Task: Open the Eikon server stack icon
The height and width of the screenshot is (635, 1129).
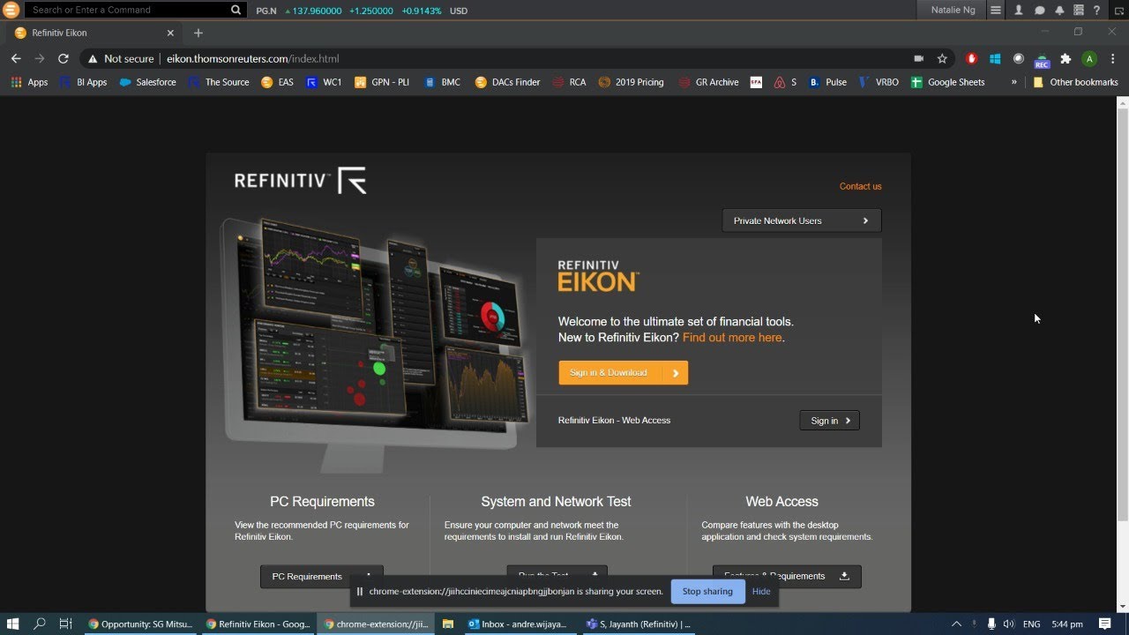Action: pos(1078,10)
